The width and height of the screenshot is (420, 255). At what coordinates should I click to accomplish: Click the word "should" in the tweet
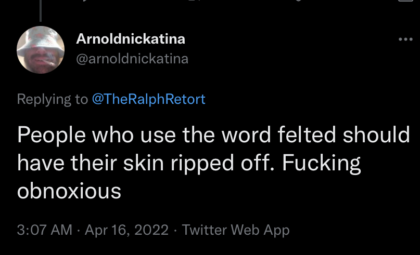pyautogui.click(x=376, y=135)
